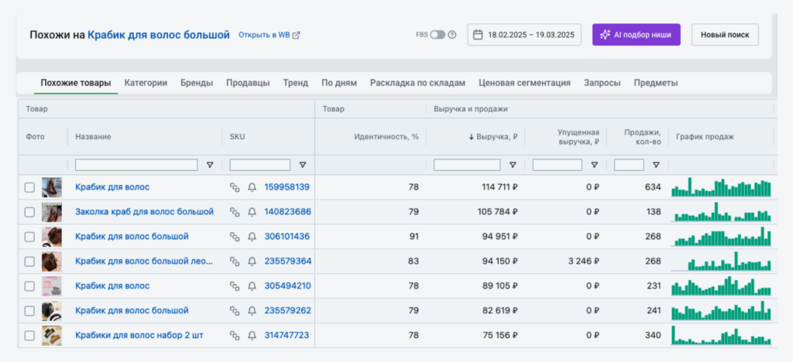Click the external link icon after Открыть в WB
Image resolution: width=793 pixels, height=362 pixels.
point(297,36)
